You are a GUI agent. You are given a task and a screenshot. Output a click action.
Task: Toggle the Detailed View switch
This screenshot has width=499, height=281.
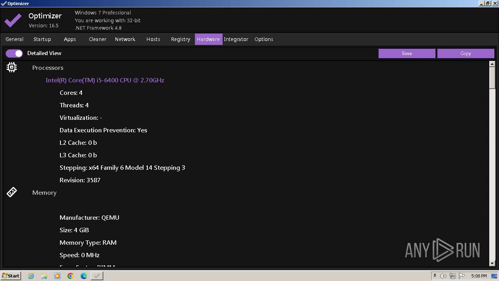14,53
